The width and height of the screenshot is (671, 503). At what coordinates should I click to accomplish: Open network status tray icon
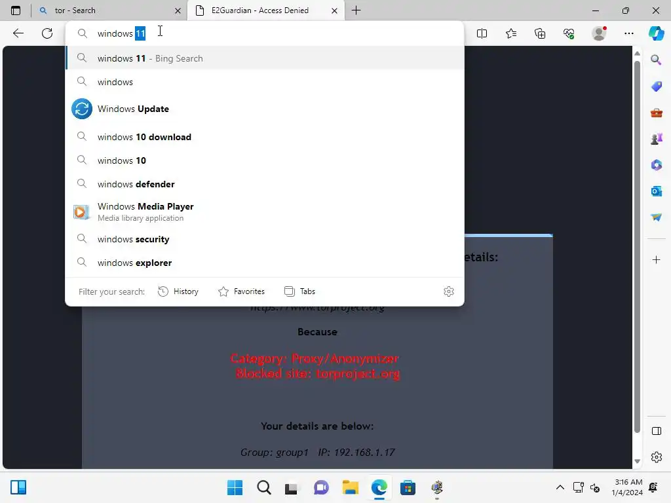pyautogui.click(x=579, y=487)
